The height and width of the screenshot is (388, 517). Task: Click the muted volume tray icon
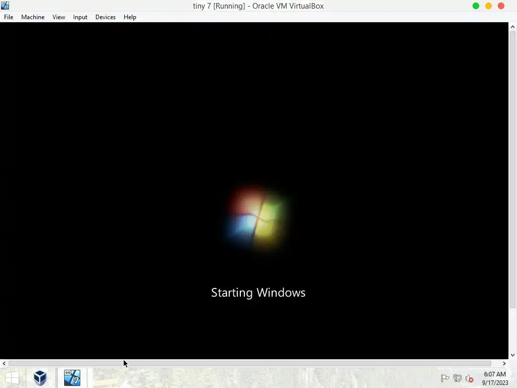pos(469,378)
